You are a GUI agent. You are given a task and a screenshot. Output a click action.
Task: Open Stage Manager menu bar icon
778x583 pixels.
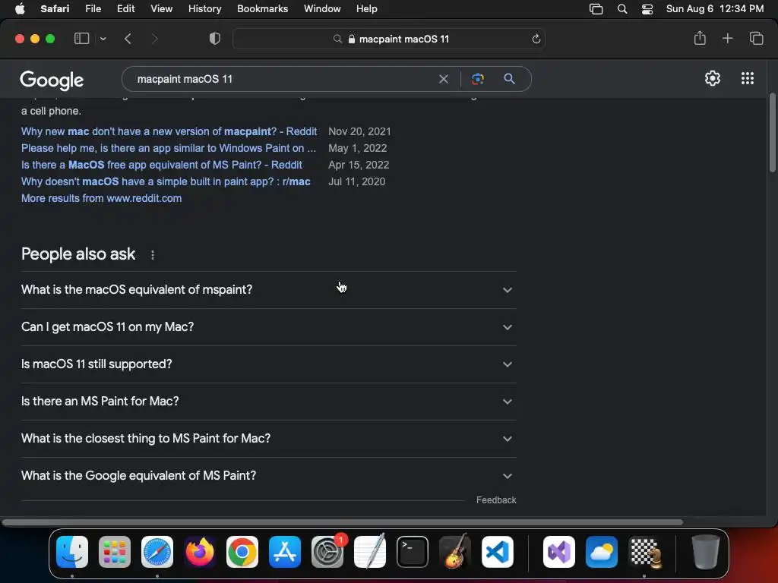(x=596, y=9)
